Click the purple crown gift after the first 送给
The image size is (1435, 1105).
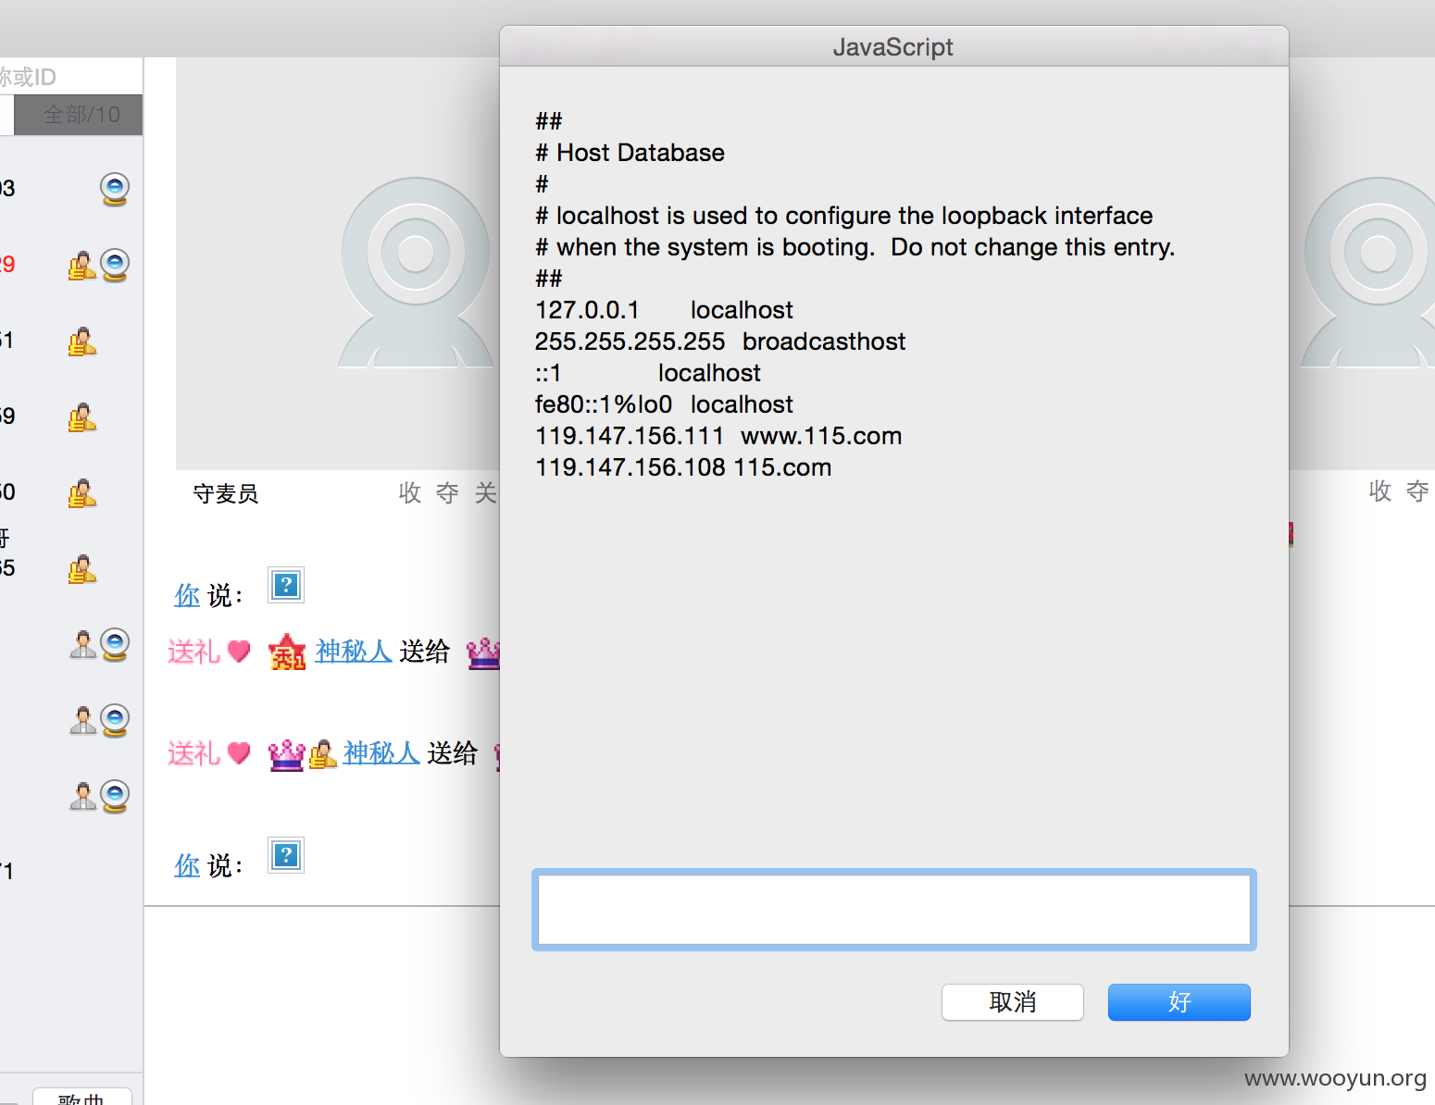click(x=483, y=653)
